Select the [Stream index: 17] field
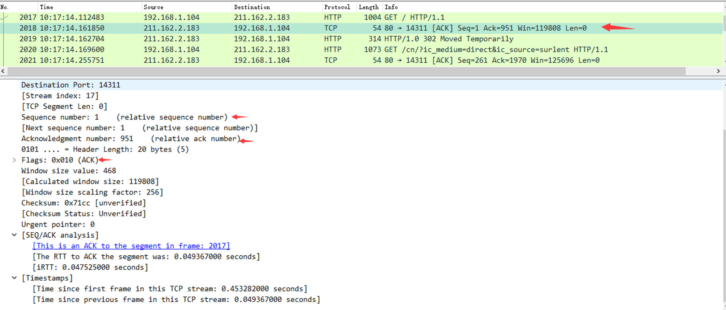This screenshot has height=310, width=726. (60, 96)
